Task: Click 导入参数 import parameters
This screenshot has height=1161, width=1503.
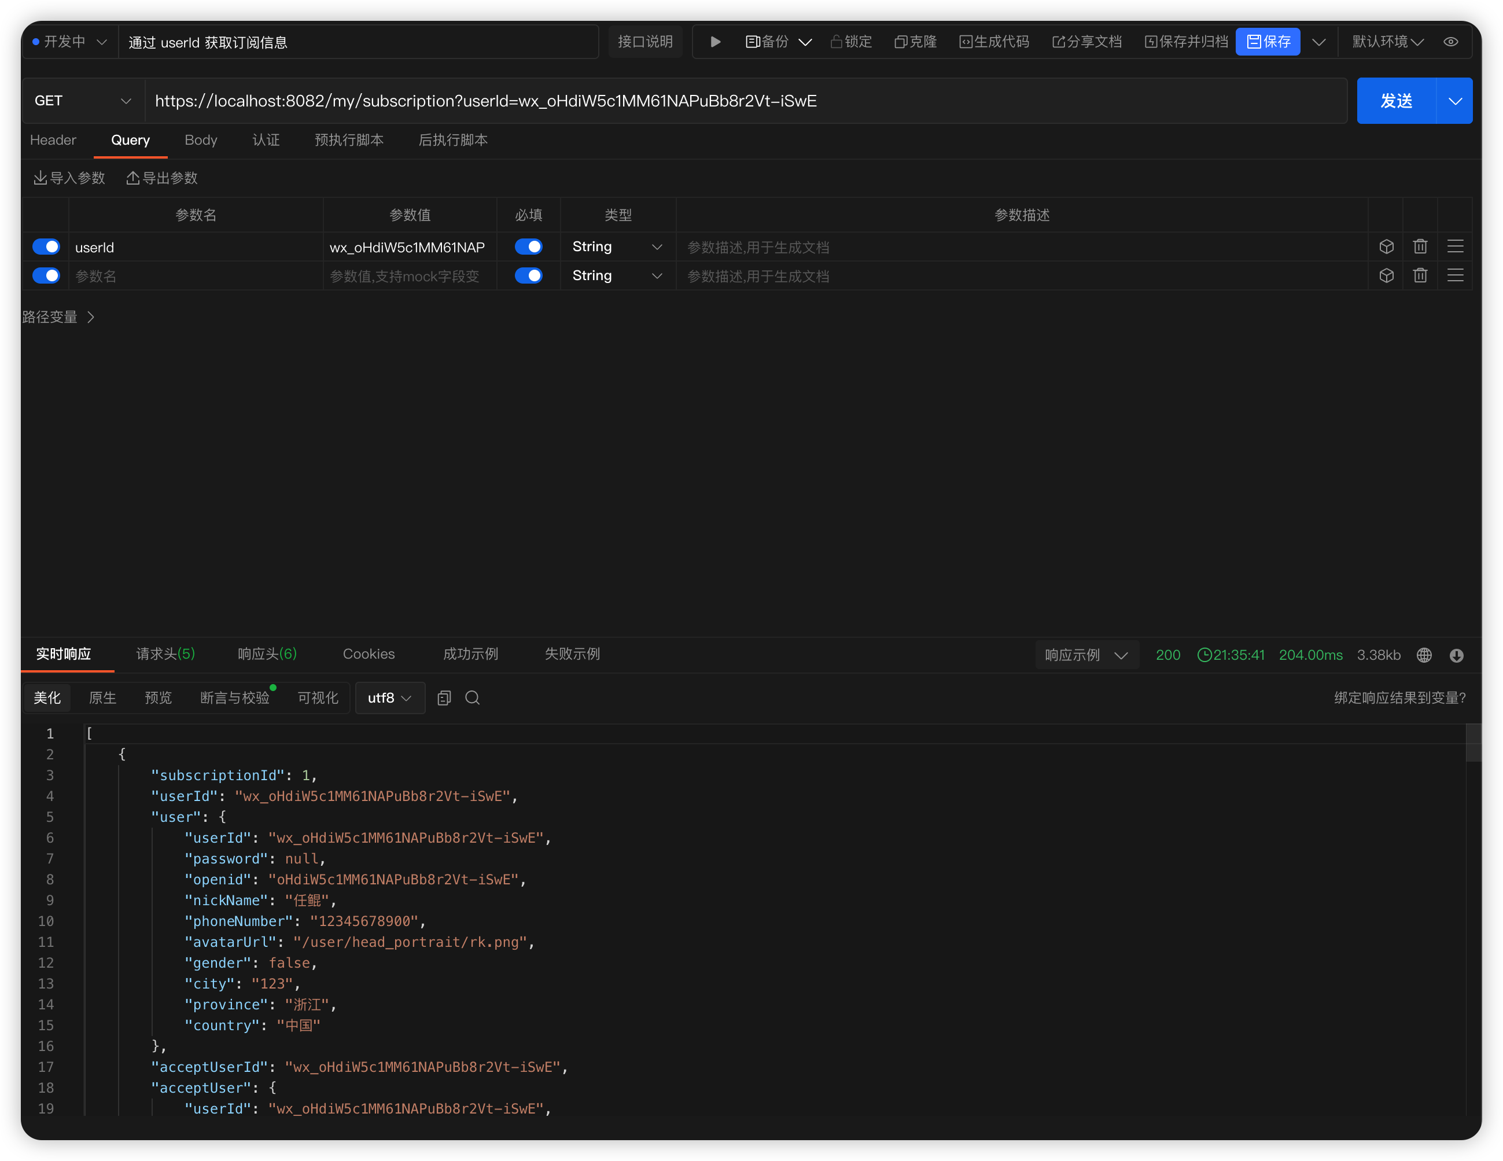Action: coord(69,178)
